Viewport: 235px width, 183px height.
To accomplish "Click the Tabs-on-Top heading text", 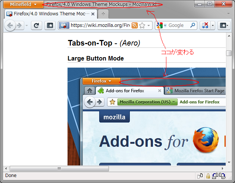I will point(104,43).
